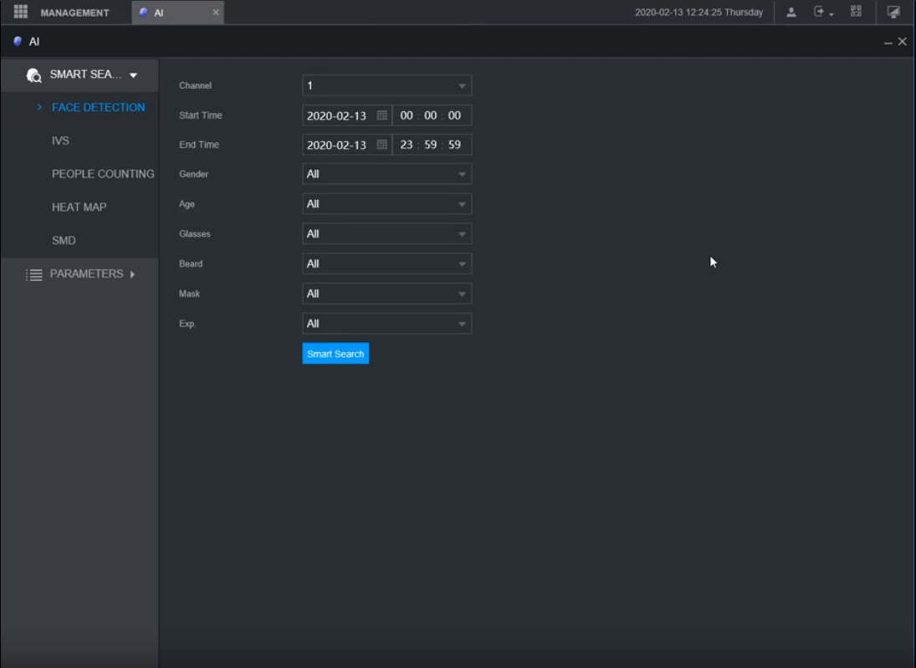Open the Age dropdown
This screenshot has width=916, height=668.
[386, 204]
